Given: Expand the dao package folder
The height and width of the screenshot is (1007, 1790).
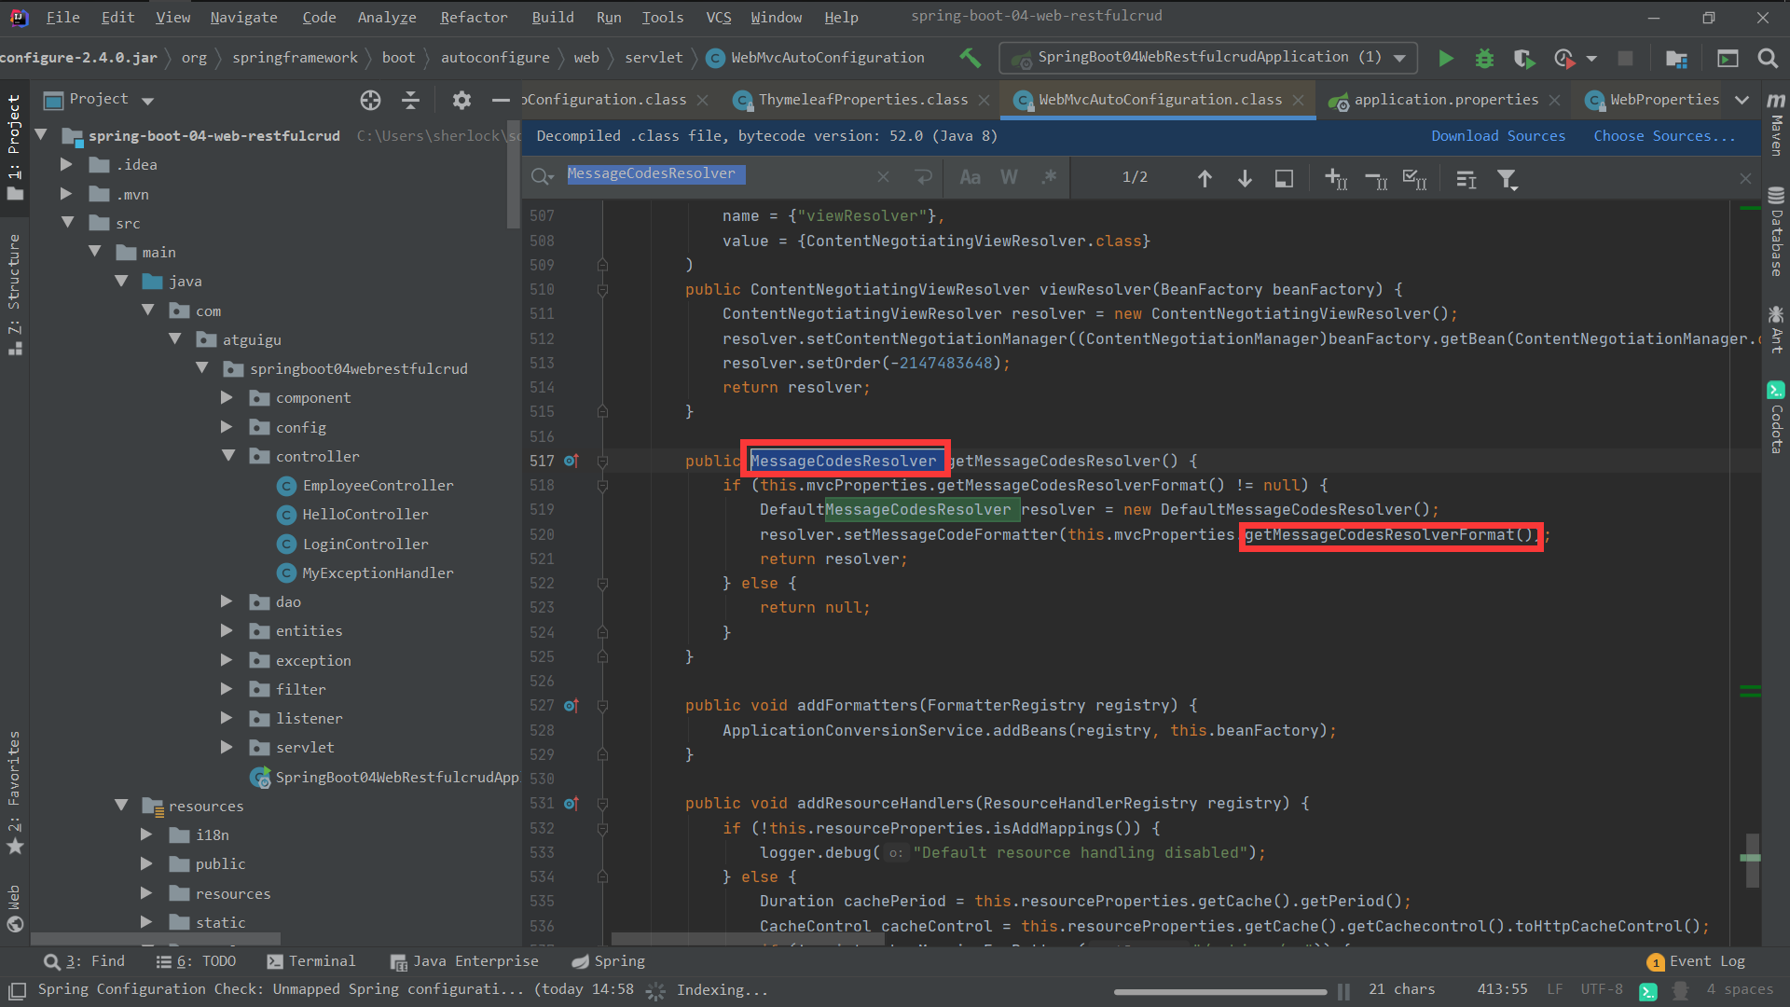Looking at the screenshot, I should (227, 602).
